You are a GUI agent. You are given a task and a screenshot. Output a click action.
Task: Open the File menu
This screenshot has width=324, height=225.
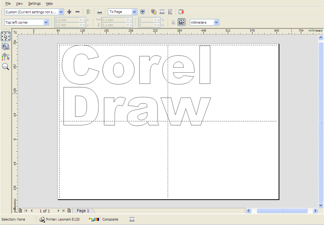click(x=8, y=3)
